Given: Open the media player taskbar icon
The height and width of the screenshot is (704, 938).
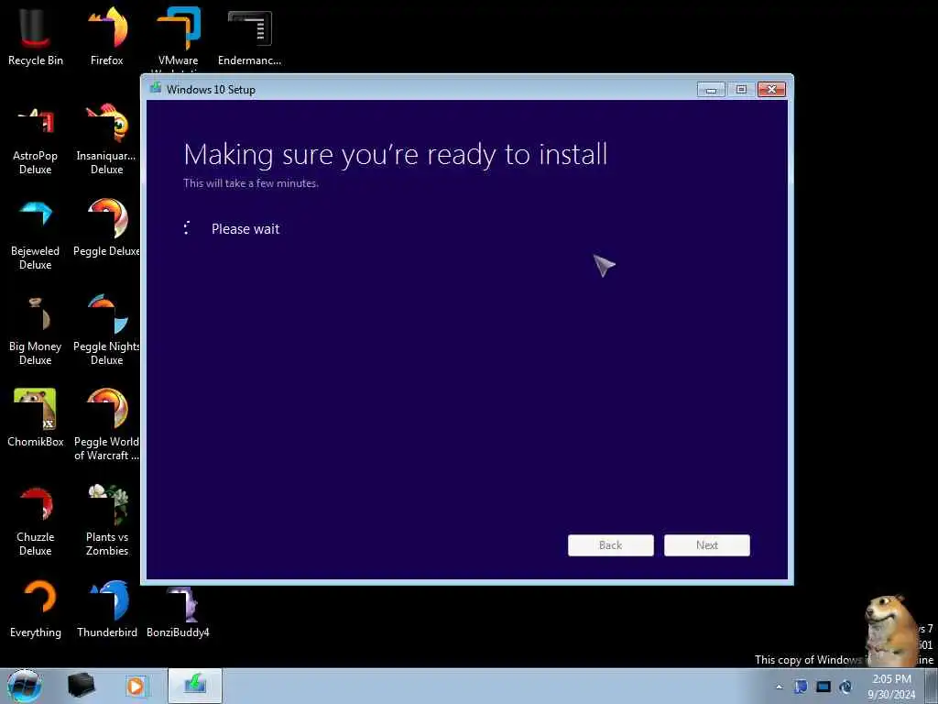Looking at the screenshot, I should pos(136,686).
